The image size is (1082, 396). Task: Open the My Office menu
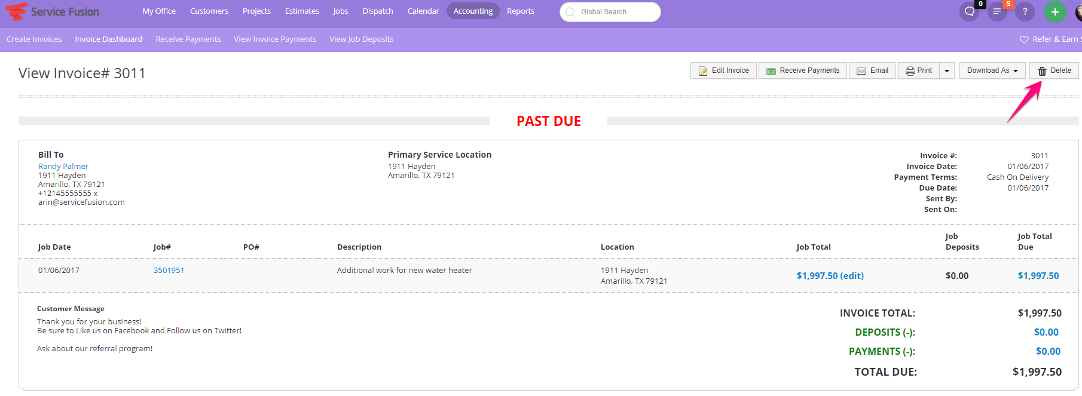click(x=159, y=11)
